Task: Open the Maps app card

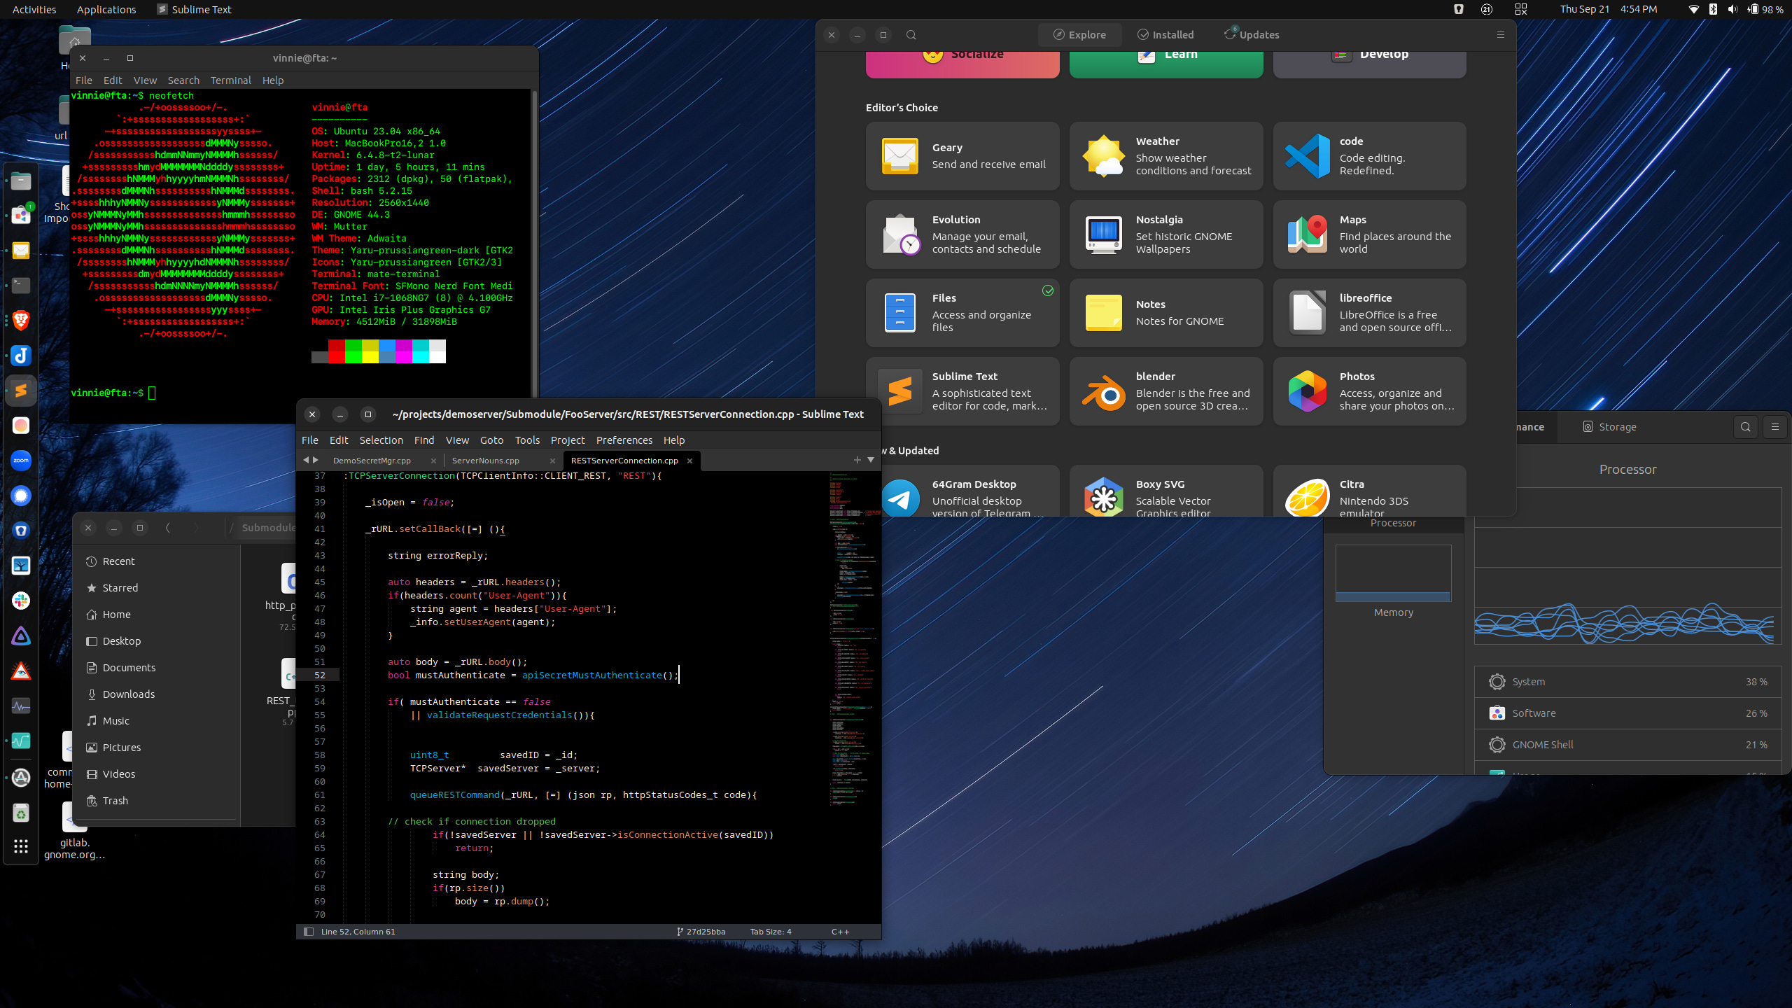Action: [1370, 234]
